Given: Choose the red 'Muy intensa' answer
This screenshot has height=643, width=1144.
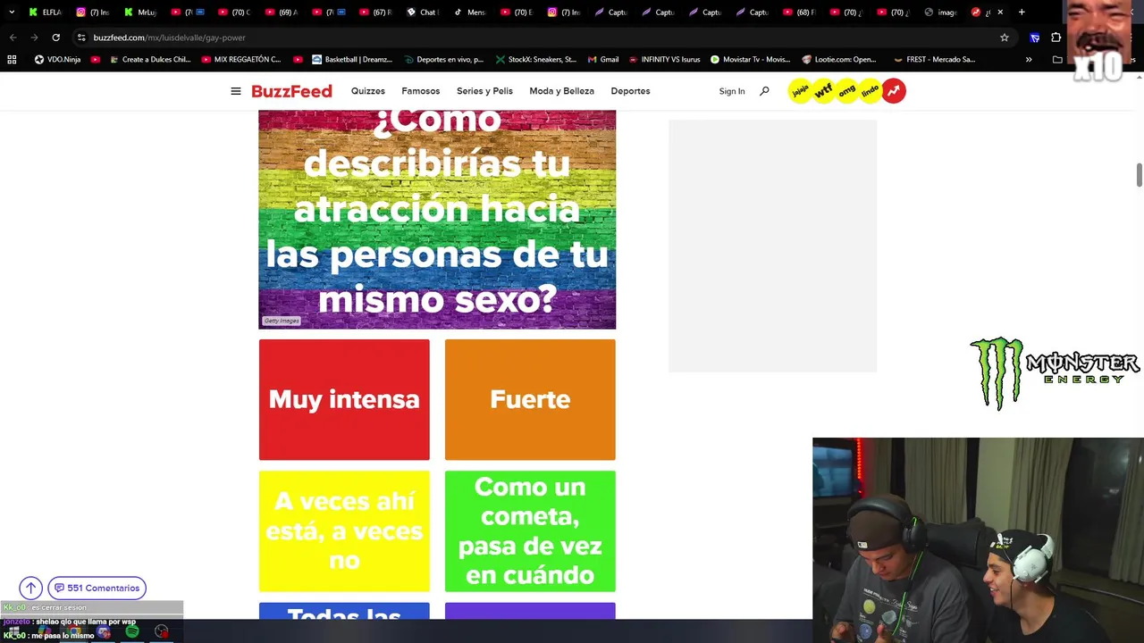Looking at the screenshot, I should 344,399.
